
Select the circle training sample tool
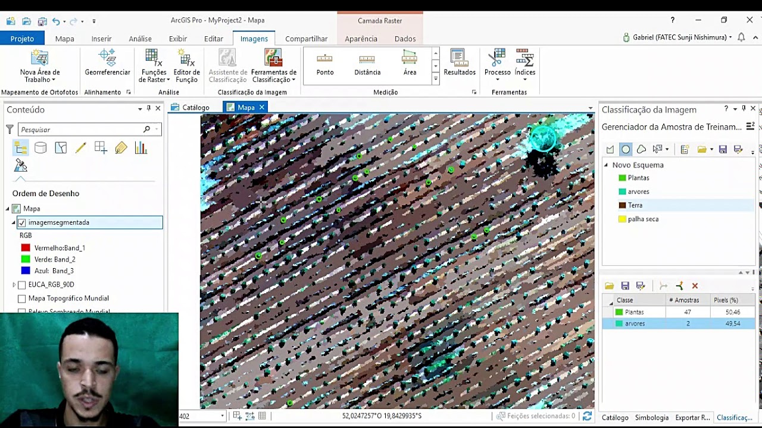tap(626, 149)
